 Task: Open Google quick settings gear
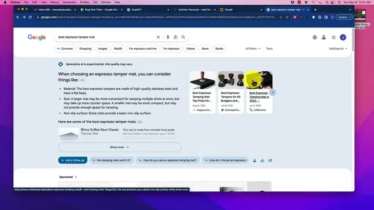pos(314,37)
